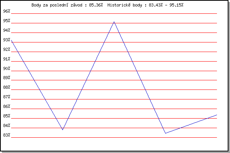Click the highest peak of the blue line
Viewport: 230px width, 153px height.
coord(114,22)
